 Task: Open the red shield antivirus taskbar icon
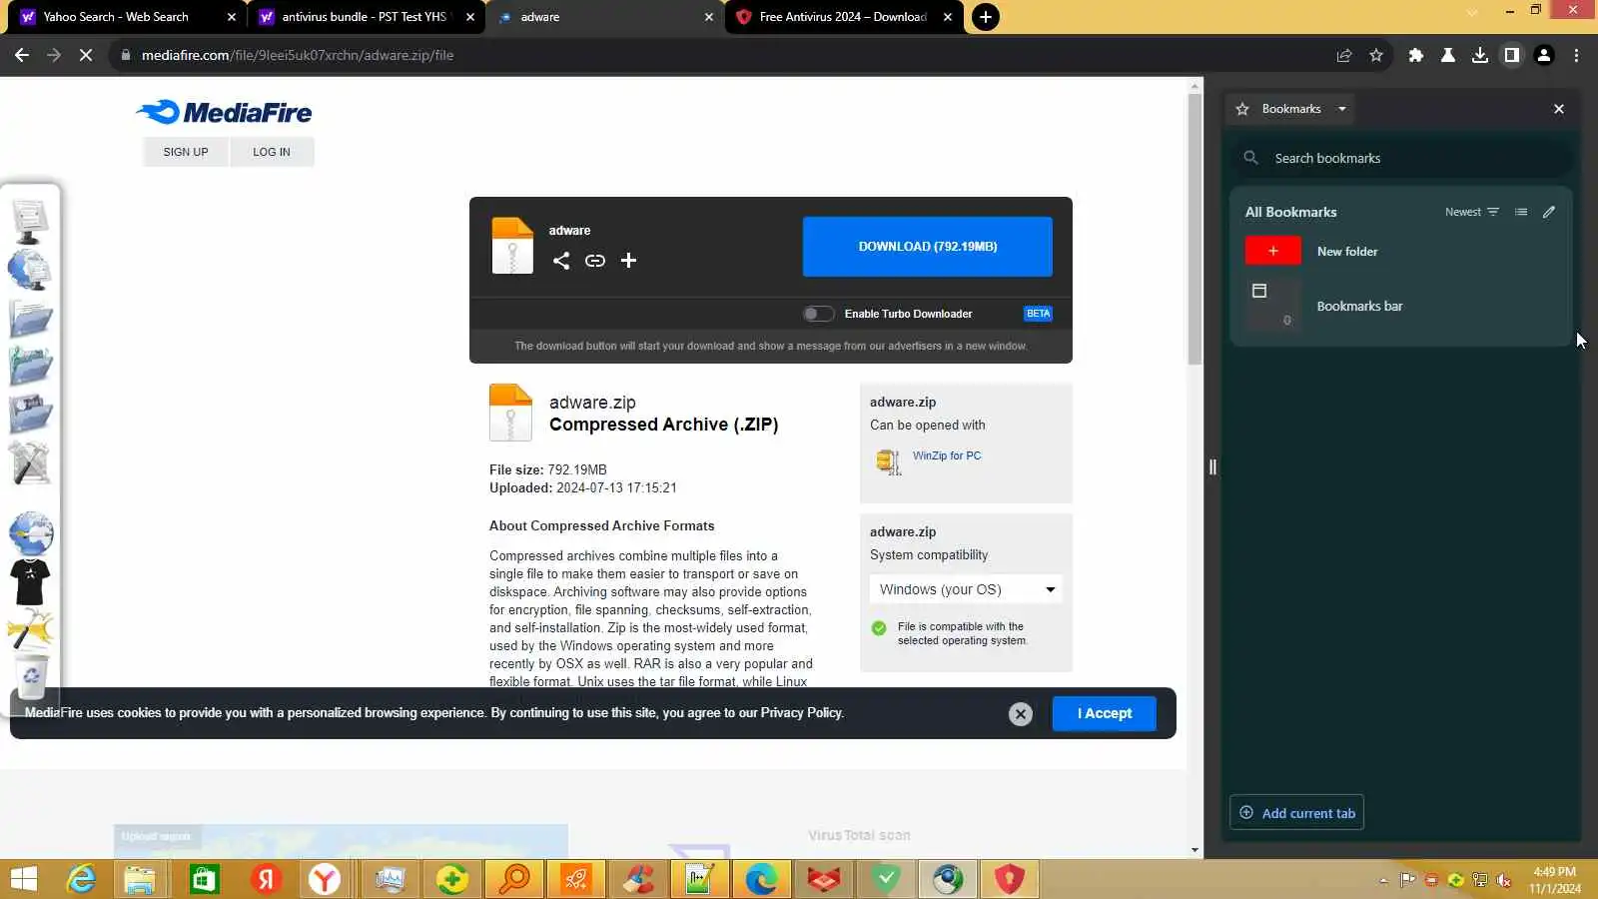1010,879
